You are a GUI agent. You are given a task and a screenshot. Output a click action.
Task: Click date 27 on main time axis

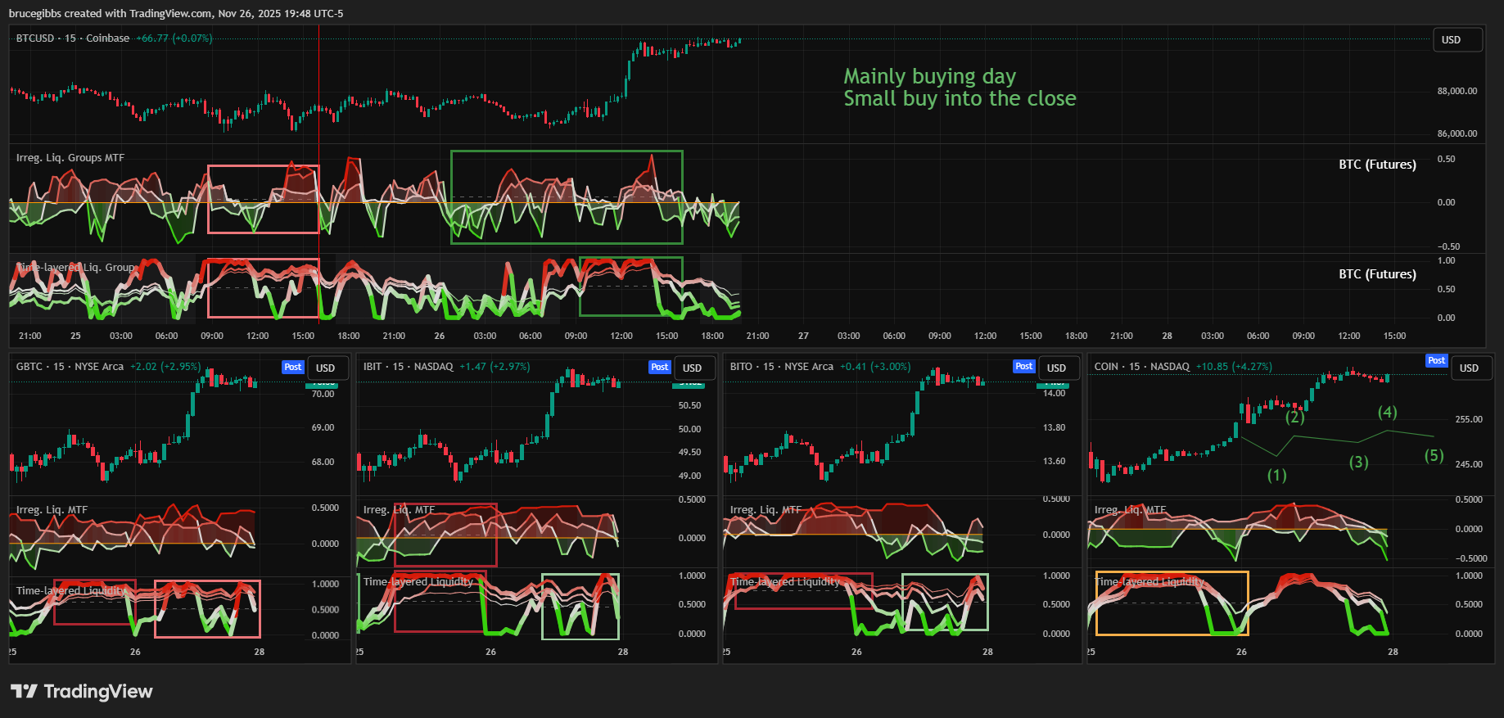point(803,336)
